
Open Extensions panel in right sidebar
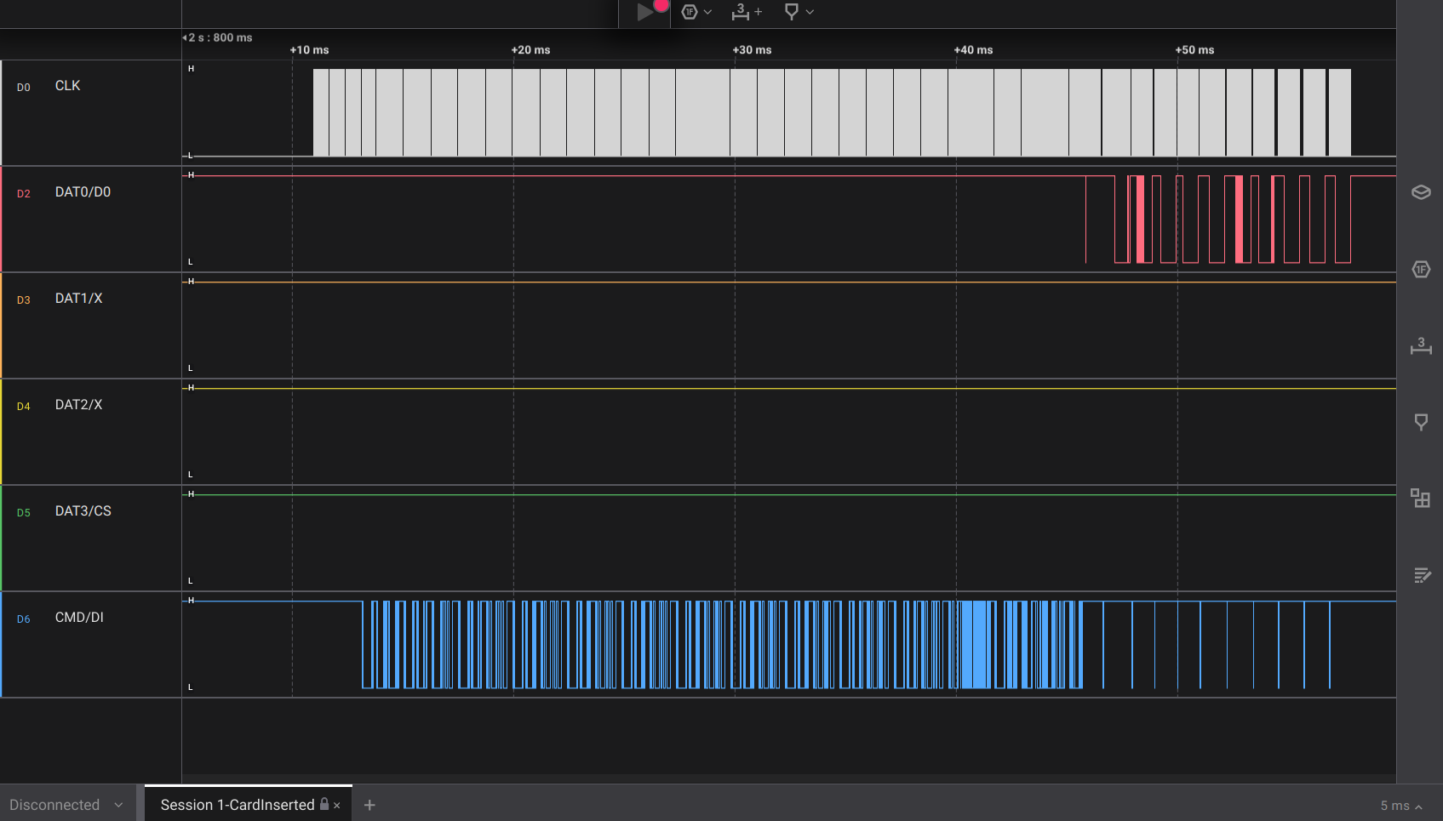(1421, 499)
